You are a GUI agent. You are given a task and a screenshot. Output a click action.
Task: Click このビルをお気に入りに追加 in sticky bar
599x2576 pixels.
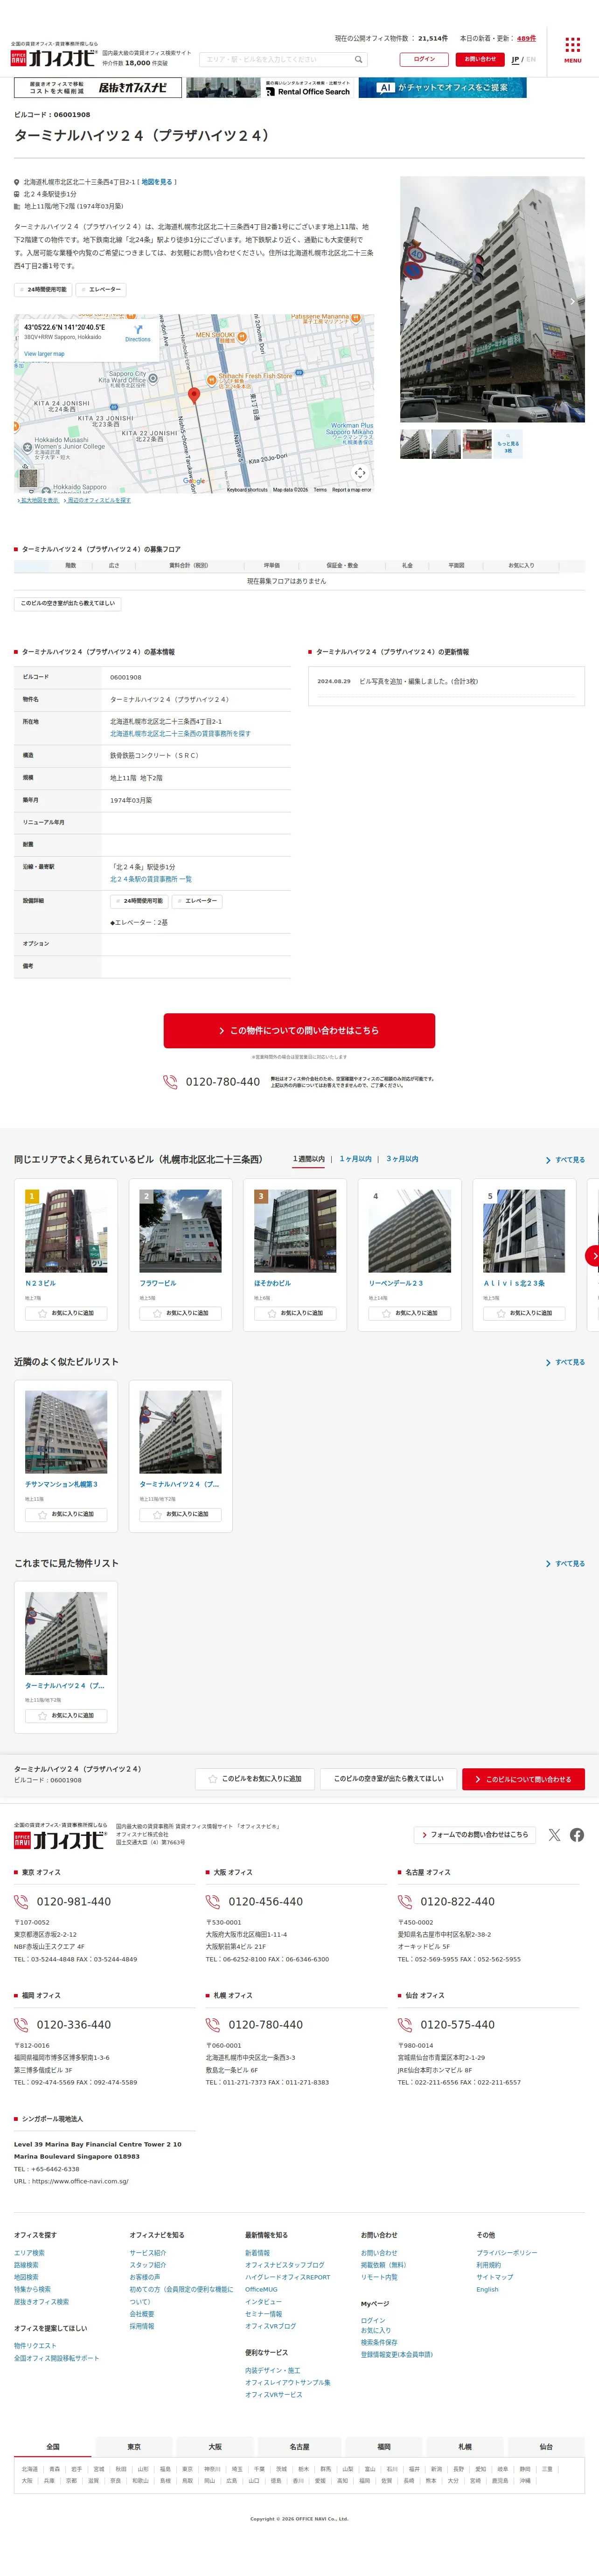pos(255,1779)
